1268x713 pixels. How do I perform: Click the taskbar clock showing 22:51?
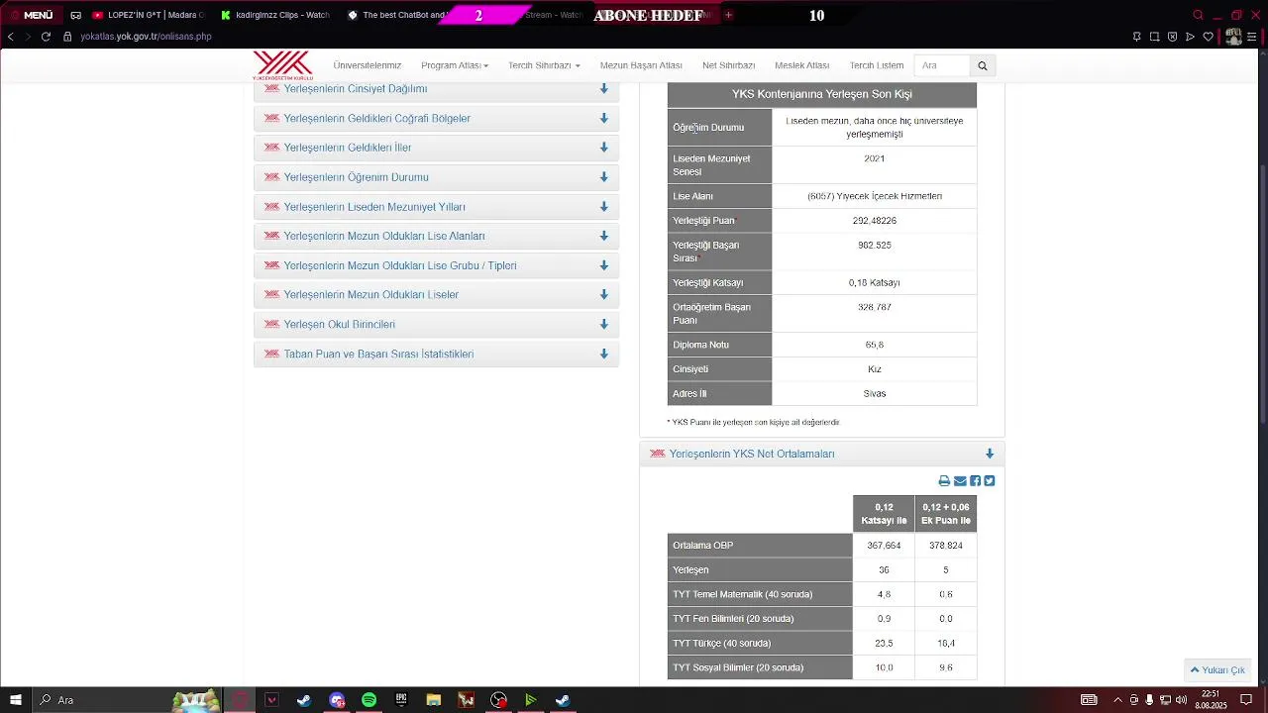[x=1211, y=700]
